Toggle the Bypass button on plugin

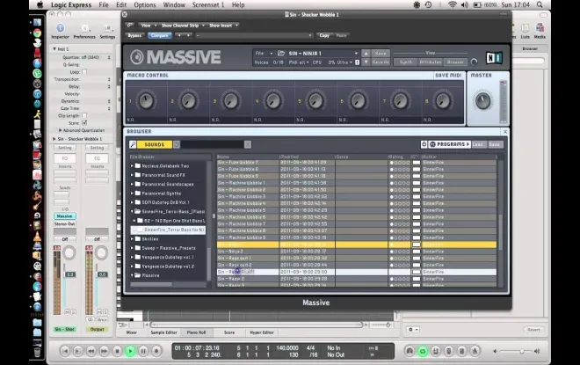click(x=134, y=35)
